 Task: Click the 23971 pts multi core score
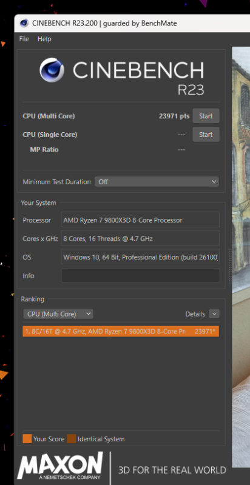click(x=174, y=116)
